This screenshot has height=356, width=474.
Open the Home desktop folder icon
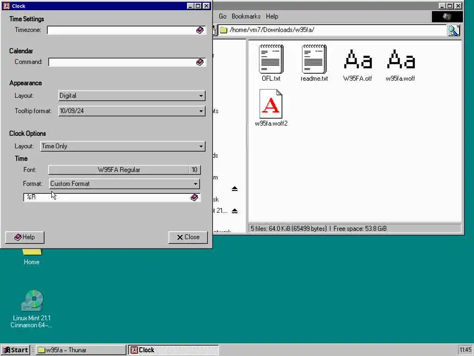pos(32,252)
